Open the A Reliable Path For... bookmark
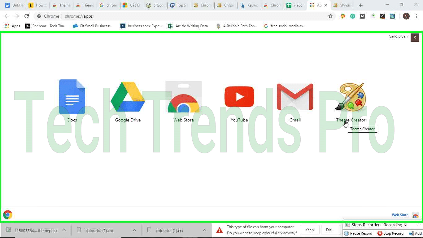Image resolution: width=423 pixels, height=238 pixels. click(x=237, y=26)
